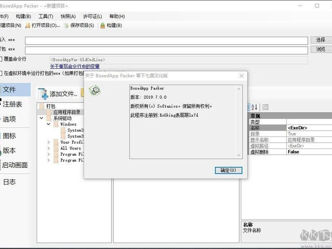Toggle run packed exe in virtual environment checkbox
This screenshot has width=332, height=249.
(1, 74)
